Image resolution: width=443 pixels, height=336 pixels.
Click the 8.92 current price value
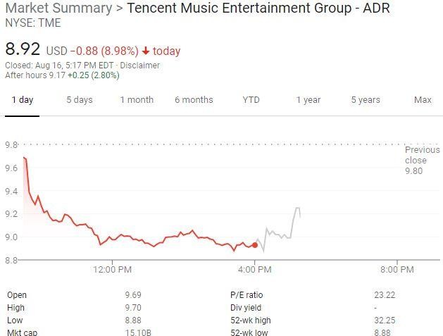pos(23,50)
